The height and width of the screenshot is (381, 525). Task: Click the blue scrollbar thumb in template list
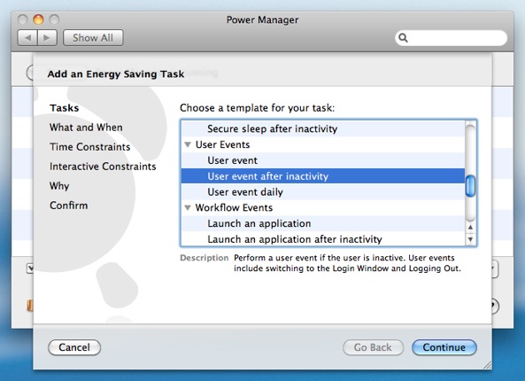tap(470, 186)
